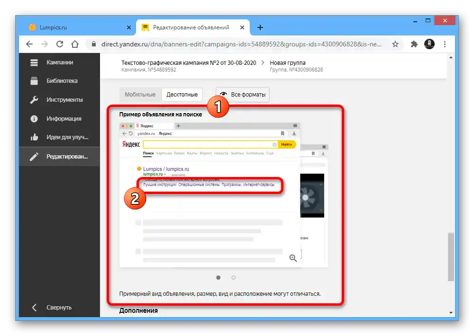
Task: Open the Chrome profile avatar
Action: tap(429, 44)
